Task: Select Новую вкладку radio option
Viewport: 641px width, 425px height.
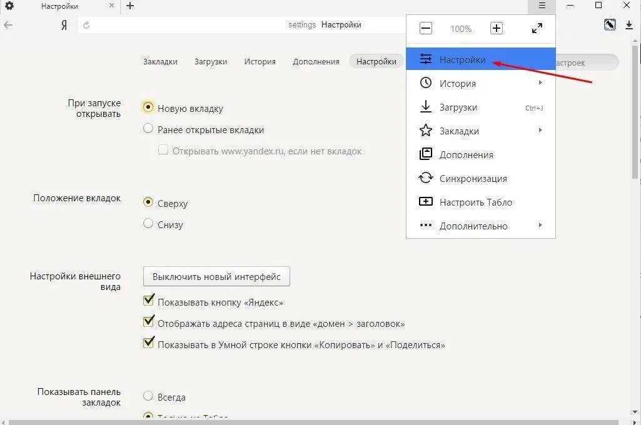Action: pyautogui.click(x=148, y=107)
